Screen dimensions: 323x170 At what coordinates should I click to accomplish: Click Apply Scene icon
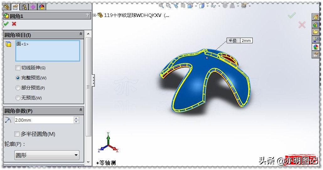pos(232,6)
